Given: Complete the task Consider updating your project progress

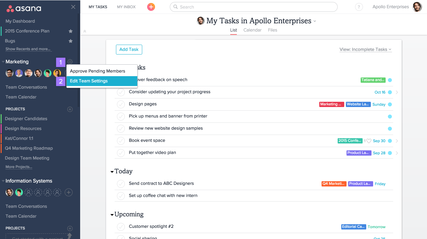Looking at the screenshot, I should (121, 92).
